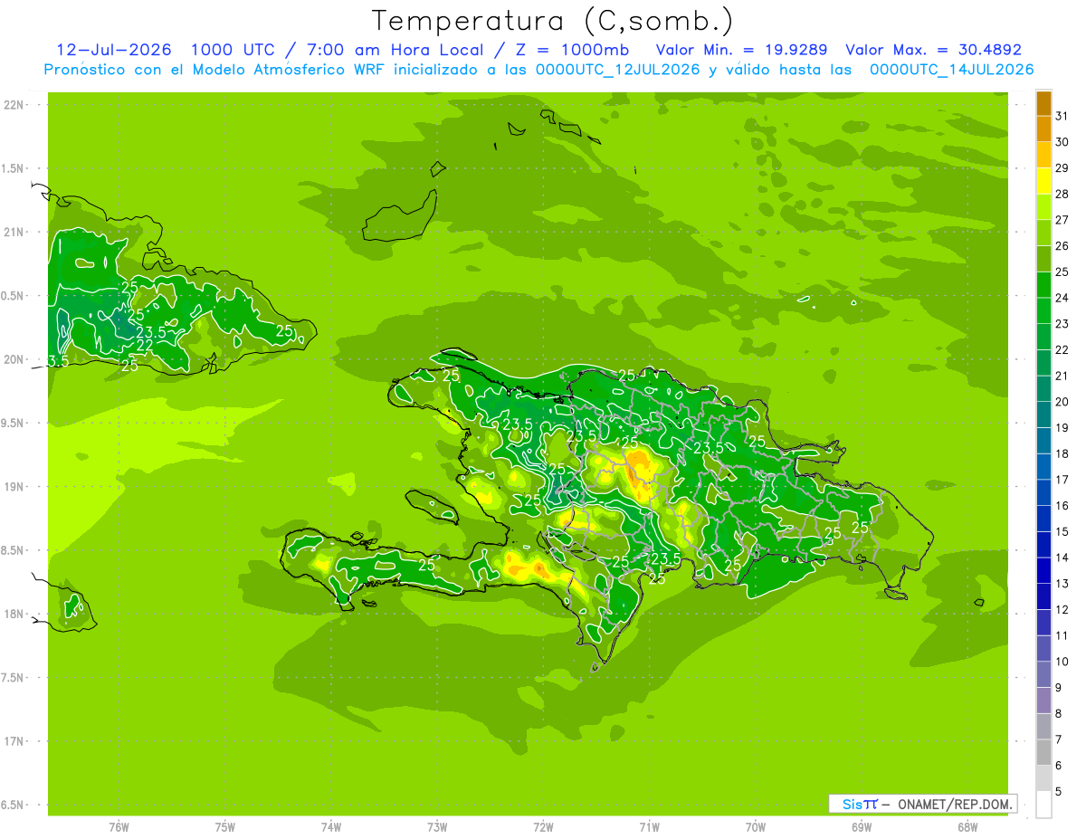Pick the yellow legend swatch between 28 and 29
This screenshot has height=839, width=1086.
click(x=1043, y=181)
